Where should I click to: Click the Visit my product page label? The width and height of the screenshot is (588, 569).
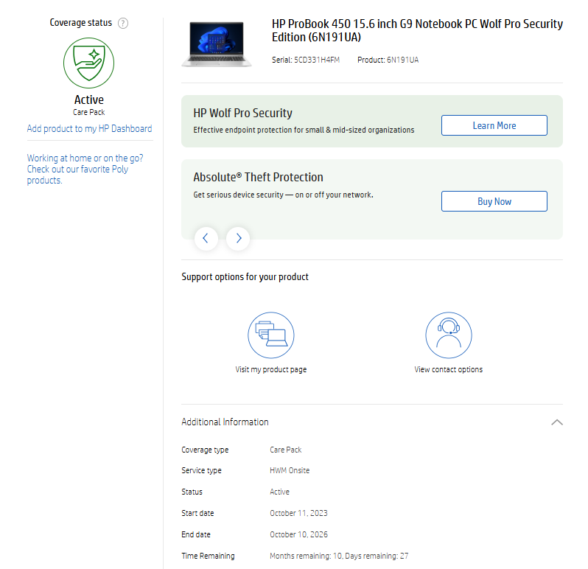coord(270,369)
